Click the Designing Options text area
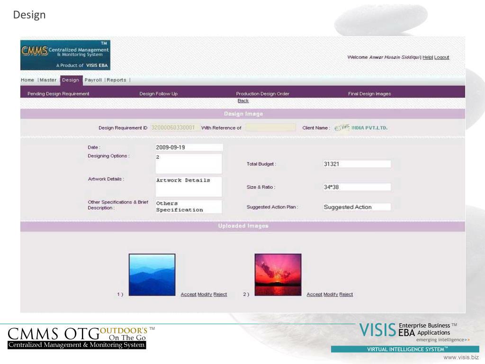The image size is (485, 364). point(189,164)
